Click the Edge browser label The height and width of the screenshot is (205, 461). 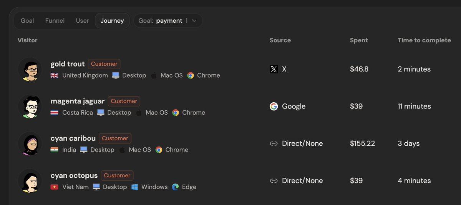click(x=189, y=187)
